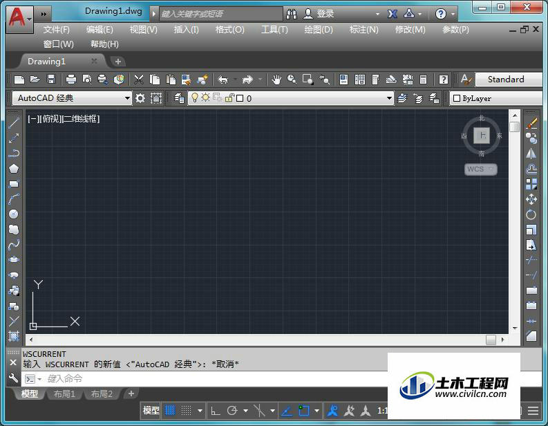
Task: Switch to the 布局2 layout tab
Action: [102, 393]
